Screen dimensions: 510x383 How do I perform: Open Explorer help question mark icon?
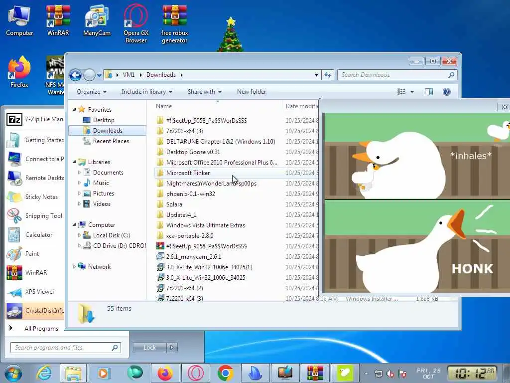tap(447, 92)
